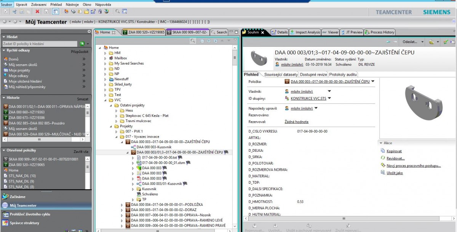The height and width of the screenshot is (232, 457).
Task: Switch to the Impact Analysis tab
Action: pos(305,32)
